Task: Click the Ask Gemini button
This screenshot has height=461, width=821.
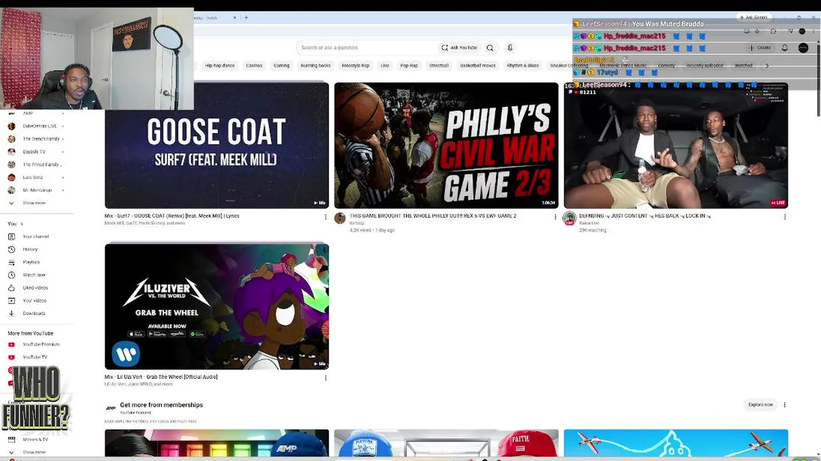Action: (x=753, y=17)
